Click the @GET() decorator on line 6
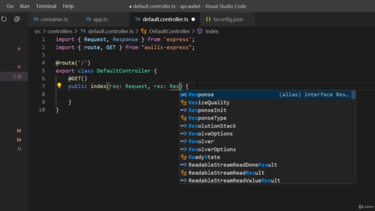The image size is (375, 211). 78,79
